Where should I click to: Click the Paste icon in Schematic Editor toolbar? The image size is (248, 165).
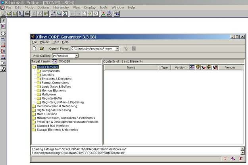(46, 14)
